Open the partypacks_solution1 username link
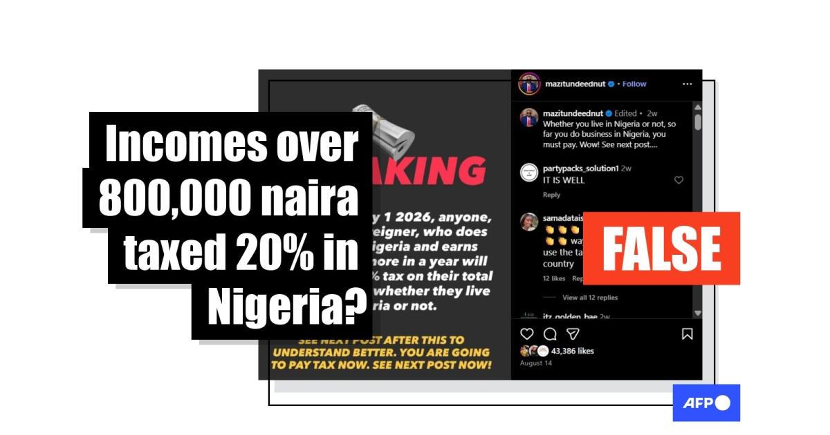This screenshot has width=830, height=435. (580, 168)
